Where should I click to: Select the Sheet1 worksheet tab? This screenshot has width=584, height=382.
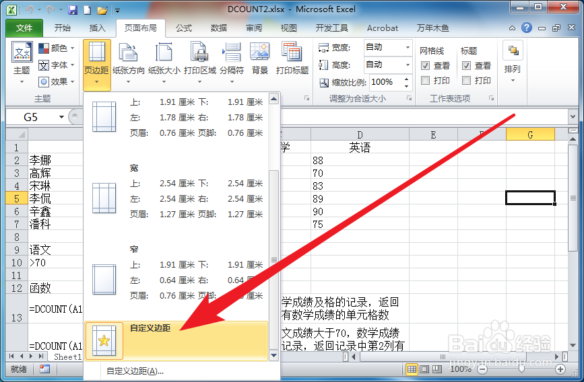[67, 356]
